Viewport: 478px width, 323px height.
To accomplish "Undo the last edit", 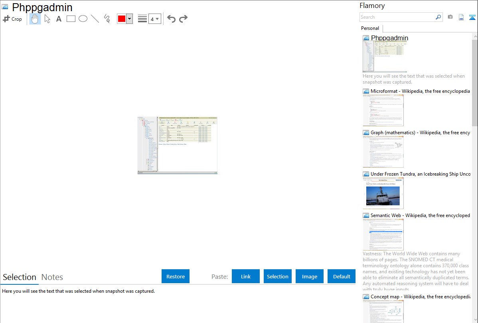I will point(171,19).
